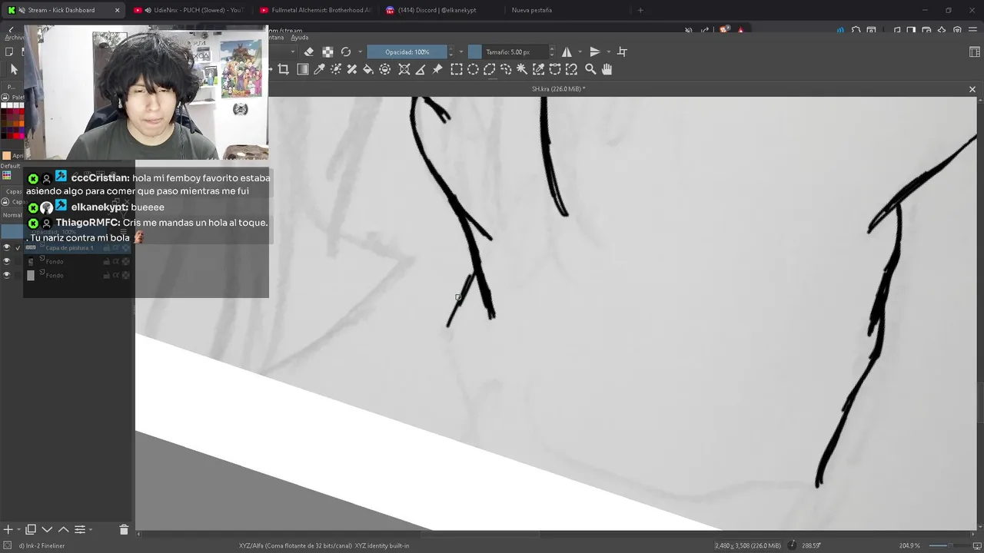The width and height of the screenshot is (984, 553).
Task: Select the Measure angle tool
Action: click(x=421, y=69)
